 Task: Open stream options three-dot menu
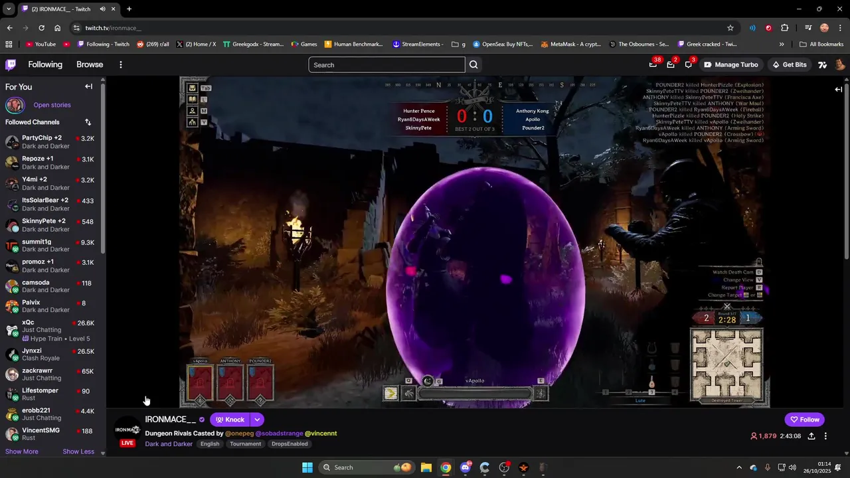tap(825, 436)
